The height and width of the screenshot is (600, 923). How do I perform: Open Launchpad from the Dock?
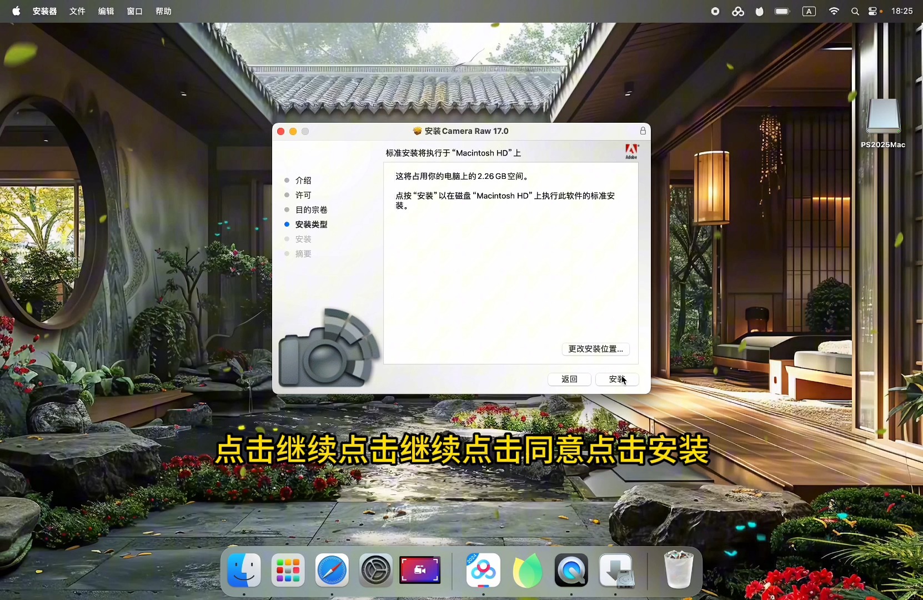288,570
